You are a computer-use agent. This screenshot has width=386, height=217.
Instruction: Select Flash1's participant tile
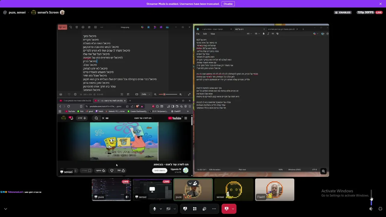click(274, 190)
